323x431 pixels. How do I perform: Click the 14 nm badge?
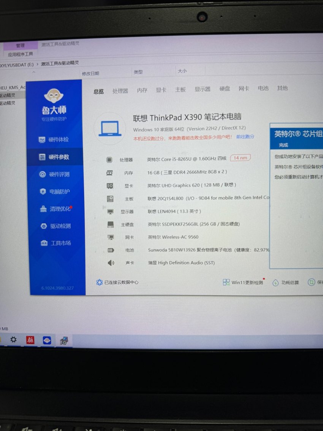click(x=240, y=158)
